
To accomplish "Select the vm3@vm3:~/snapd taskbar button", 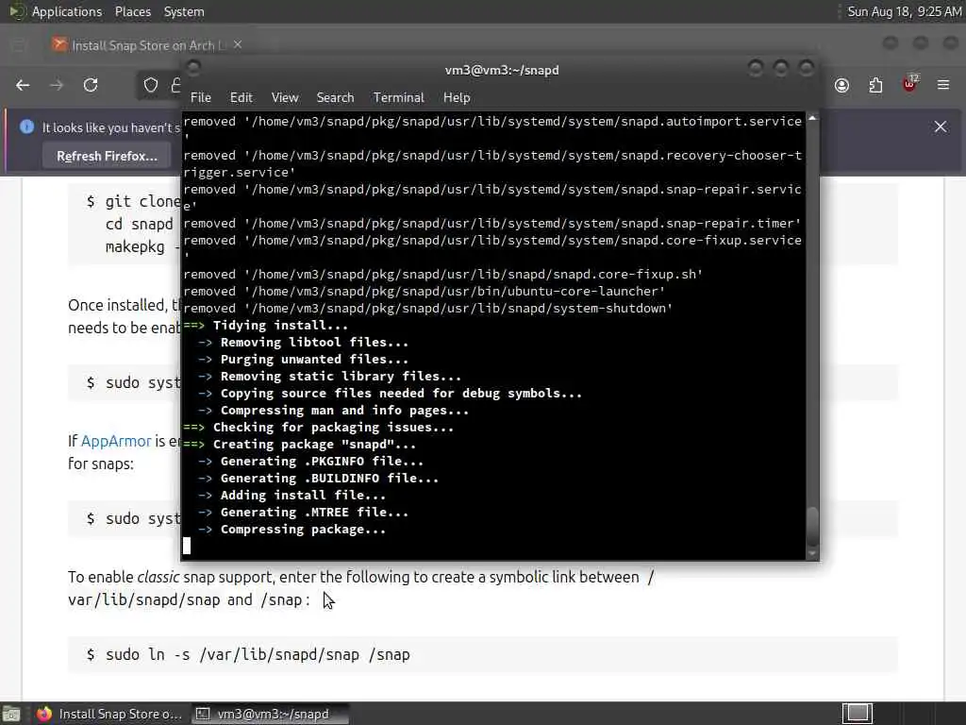I will (270, 714).
